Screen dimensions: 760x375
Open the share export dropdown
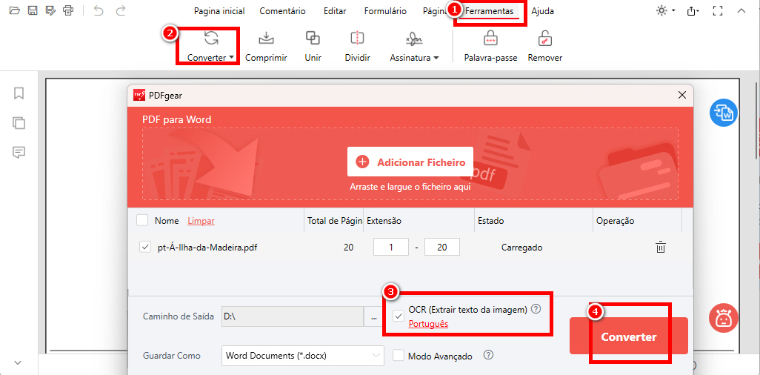pos(693,10)
